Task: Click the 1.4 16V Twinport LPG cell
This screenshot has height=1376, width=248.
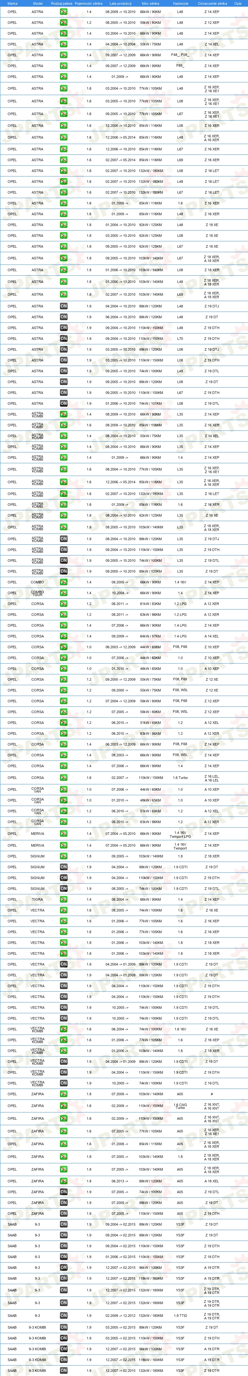Action: [x=180, y=834]
